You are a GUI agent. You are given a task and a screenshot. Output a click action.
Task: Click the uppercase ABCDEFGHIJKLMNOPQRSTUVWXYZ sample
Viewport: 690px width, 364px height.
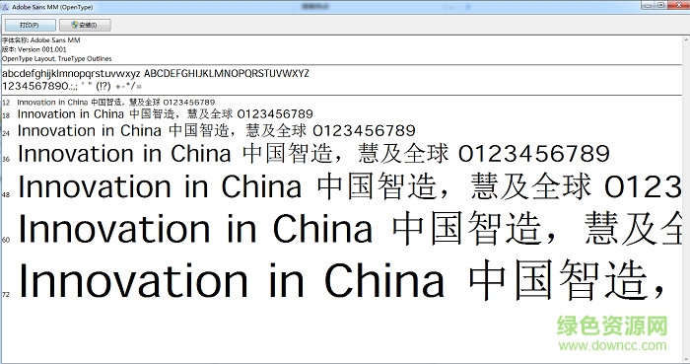(227, 74)
